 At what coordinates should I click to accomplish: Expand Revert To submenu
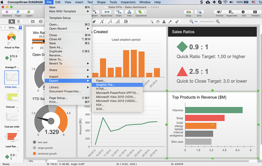68,64
